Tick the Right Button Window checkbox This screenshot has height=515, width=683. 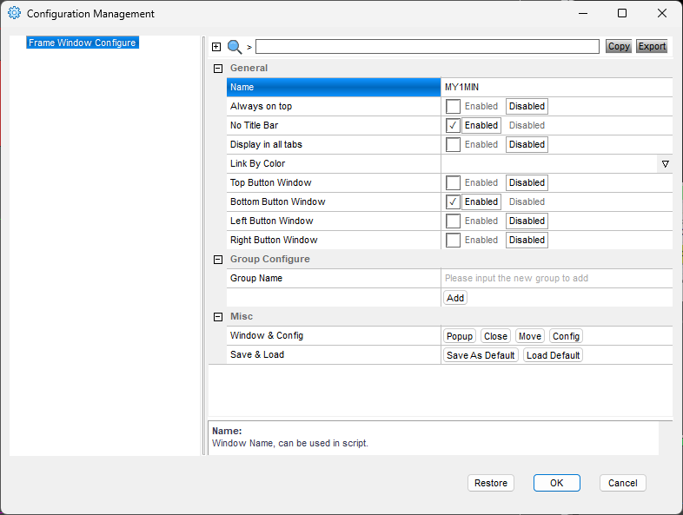click(453, 241)
